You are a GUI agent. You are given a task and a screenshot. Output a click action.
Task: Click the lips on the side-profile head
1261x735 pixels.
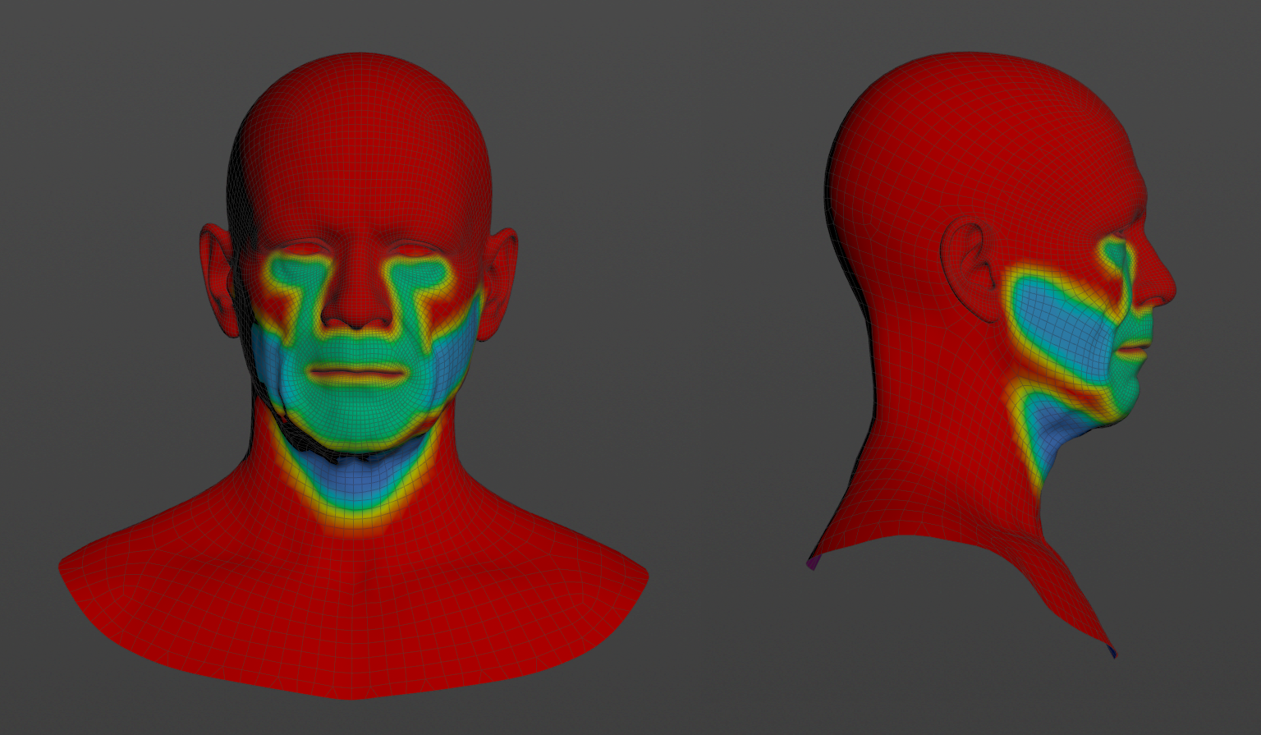point(1137,351)
